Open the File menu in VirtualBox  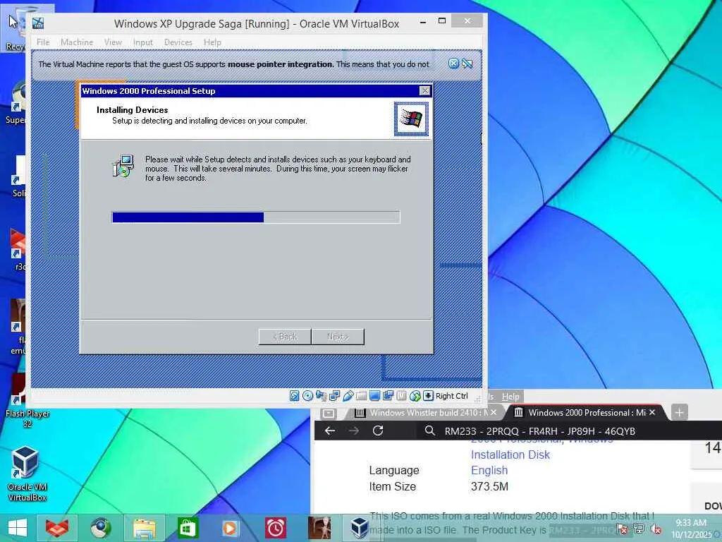tap(43, 42)
